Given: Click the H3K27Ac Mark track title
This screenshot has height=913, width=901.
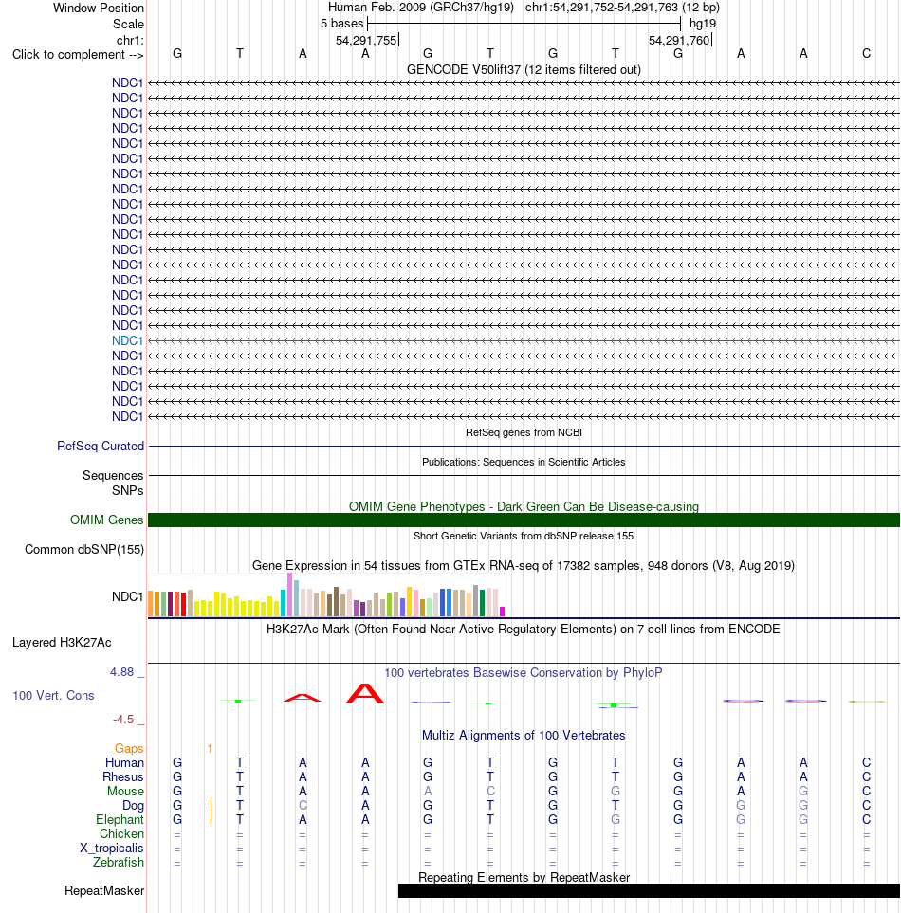Looking at the screenshot, I should 524,629.
